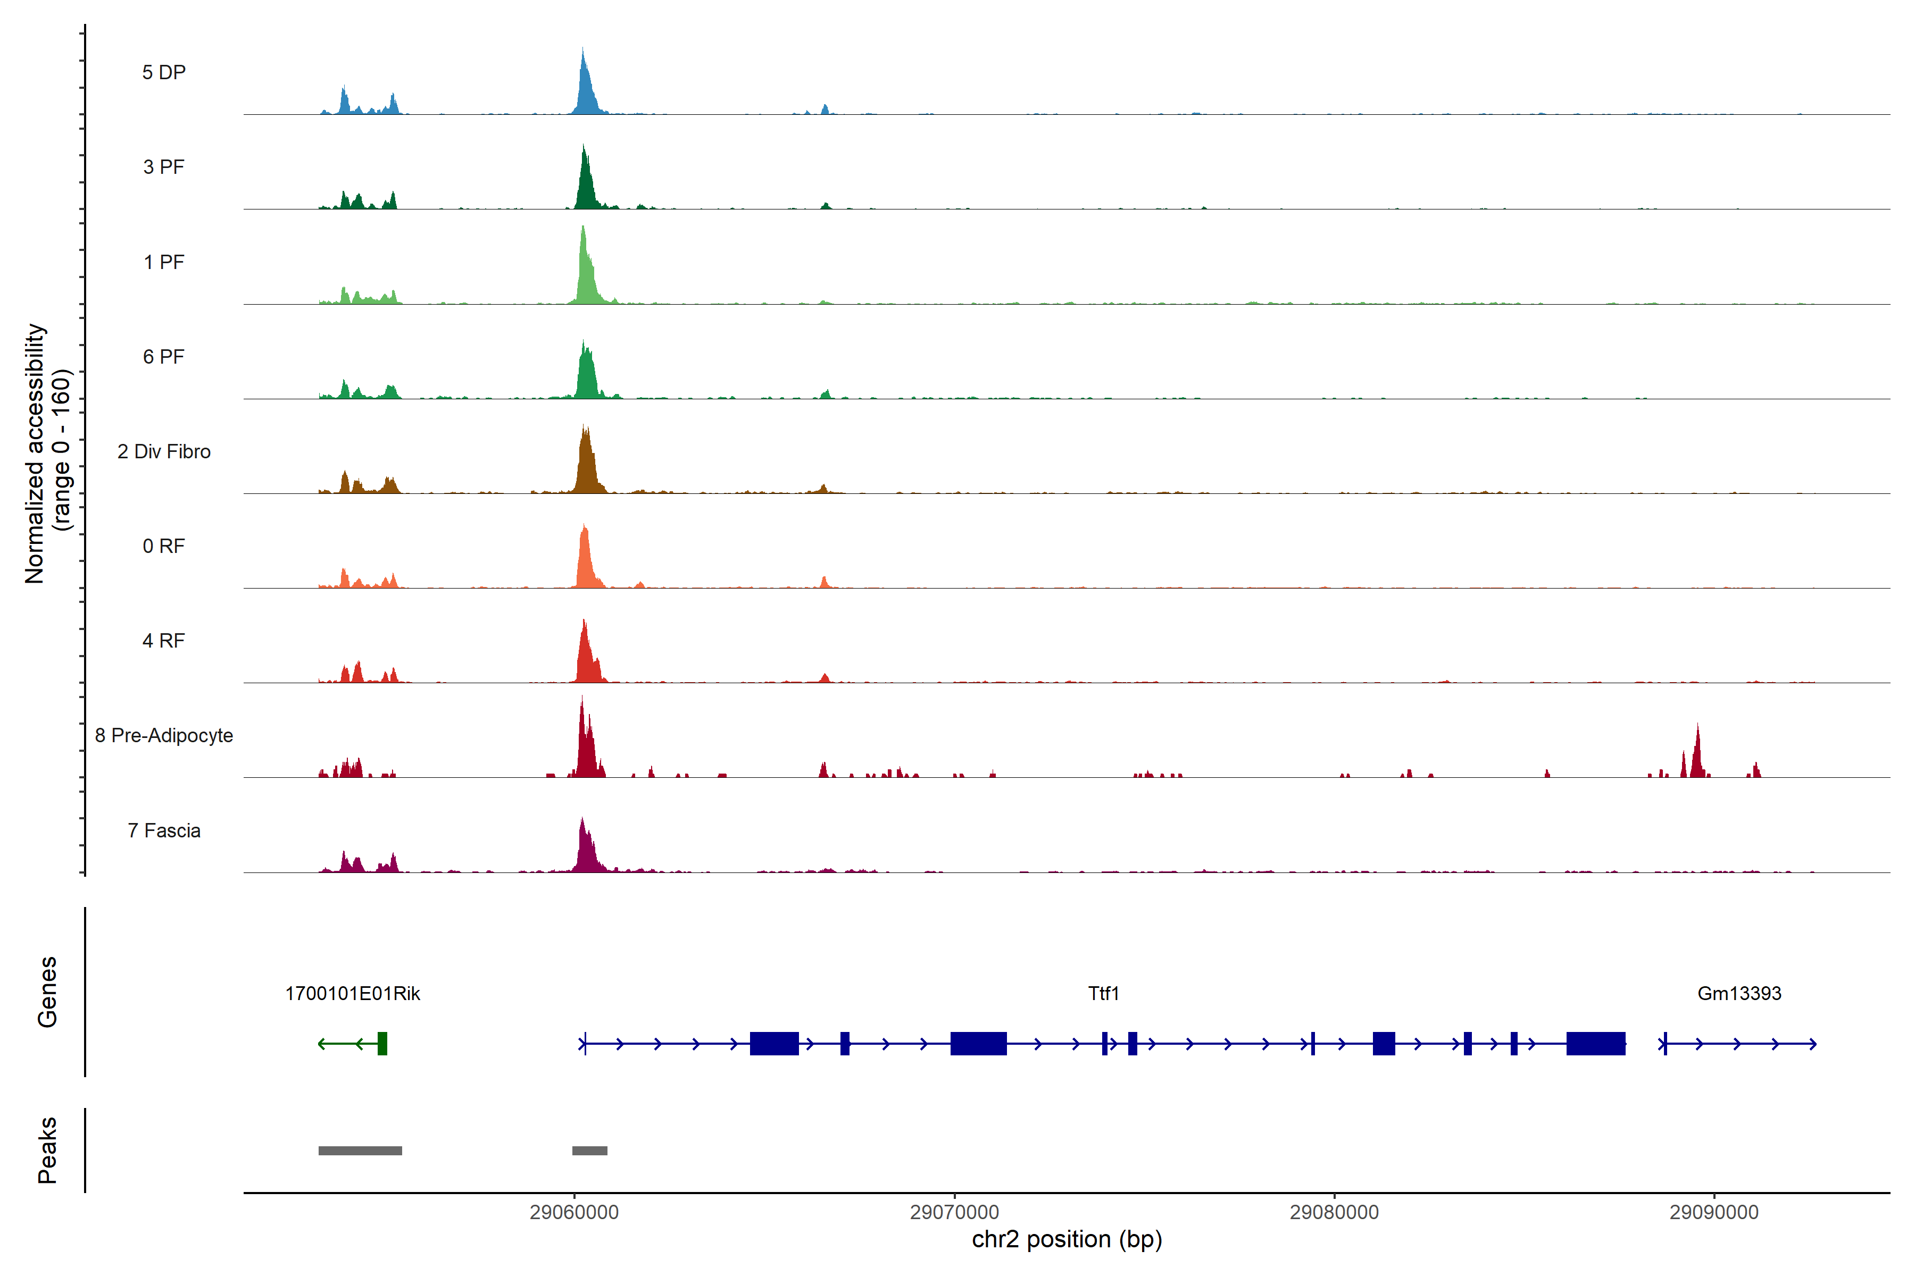Click the 29070000 axis tick label

954,1212
